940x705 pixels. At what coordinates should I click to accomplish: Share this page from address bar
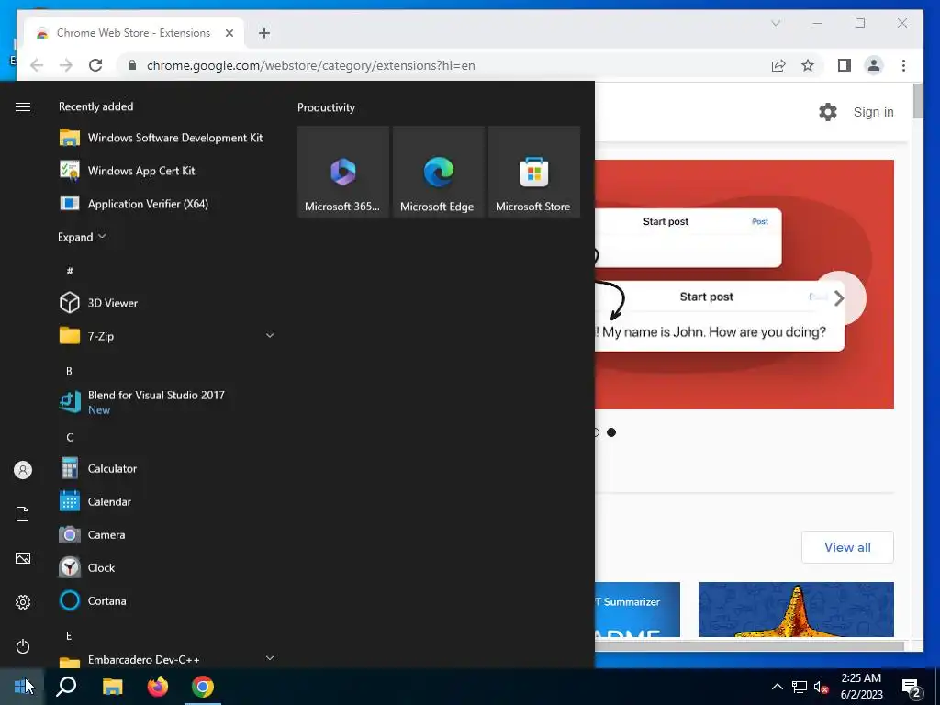point(778,65)
